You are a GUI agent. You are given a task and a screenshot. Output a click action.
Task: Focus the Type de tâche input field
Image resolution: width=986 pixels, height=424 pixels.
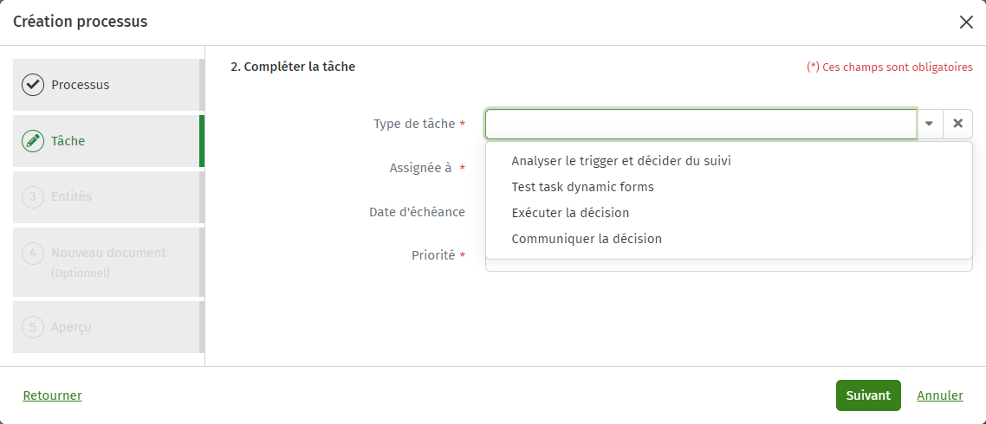[x=701, y=124]
